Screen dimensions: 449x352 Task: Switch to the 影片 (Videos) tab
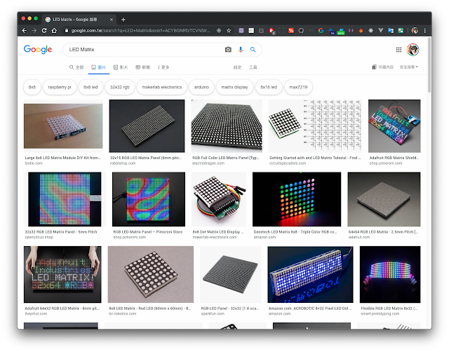point(121,67)
